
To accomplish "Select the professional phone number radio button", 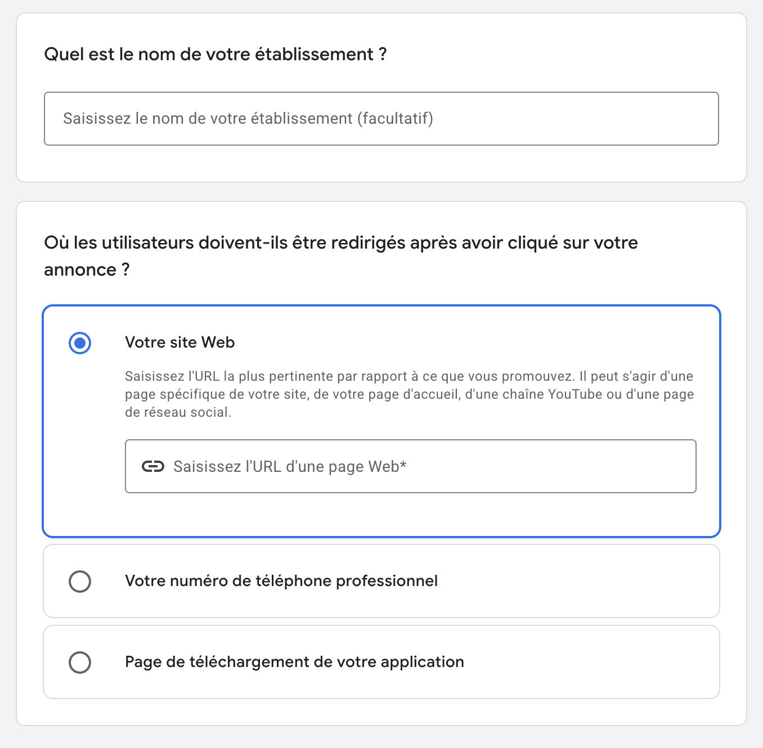I will click(x=80, y=581).
